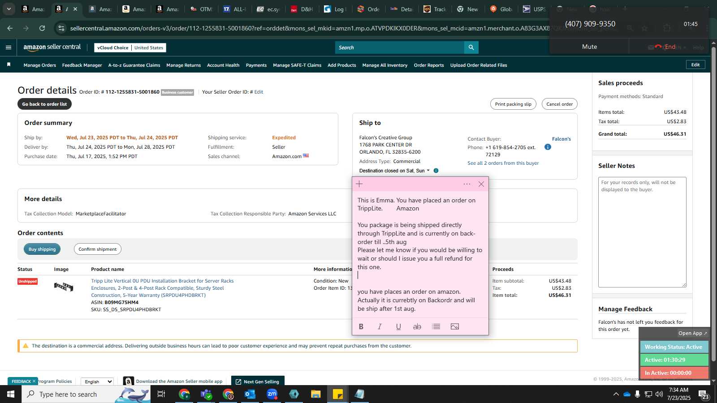Toggle bullet list in the sticky note
The height and width of the screenshot is (403, 717).
pos(436,326)
